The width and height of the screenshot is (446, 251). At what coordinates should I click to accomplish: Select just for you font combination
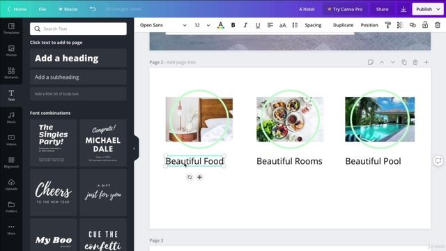click(x=103, y=192)
